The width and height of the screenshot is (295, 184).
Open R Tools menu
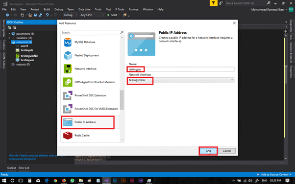[x=120, y=9]
